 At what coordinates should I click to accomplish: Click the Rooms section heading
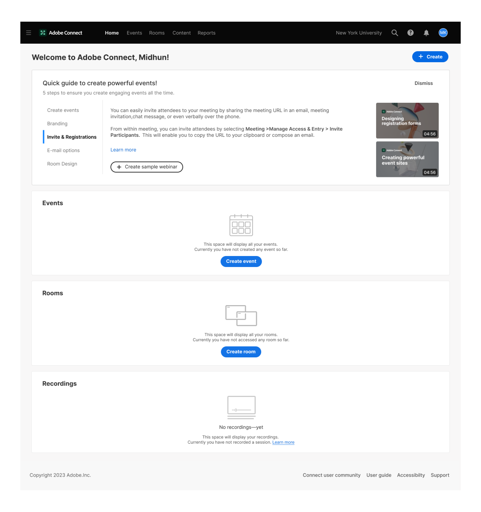tap(53, 293)
